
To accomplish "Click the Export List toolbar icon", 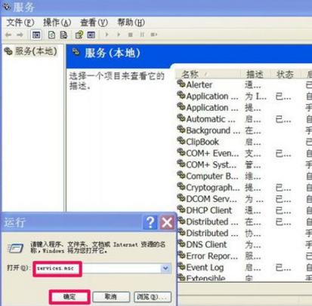I will pyautogui.click(x=63, y=35).
